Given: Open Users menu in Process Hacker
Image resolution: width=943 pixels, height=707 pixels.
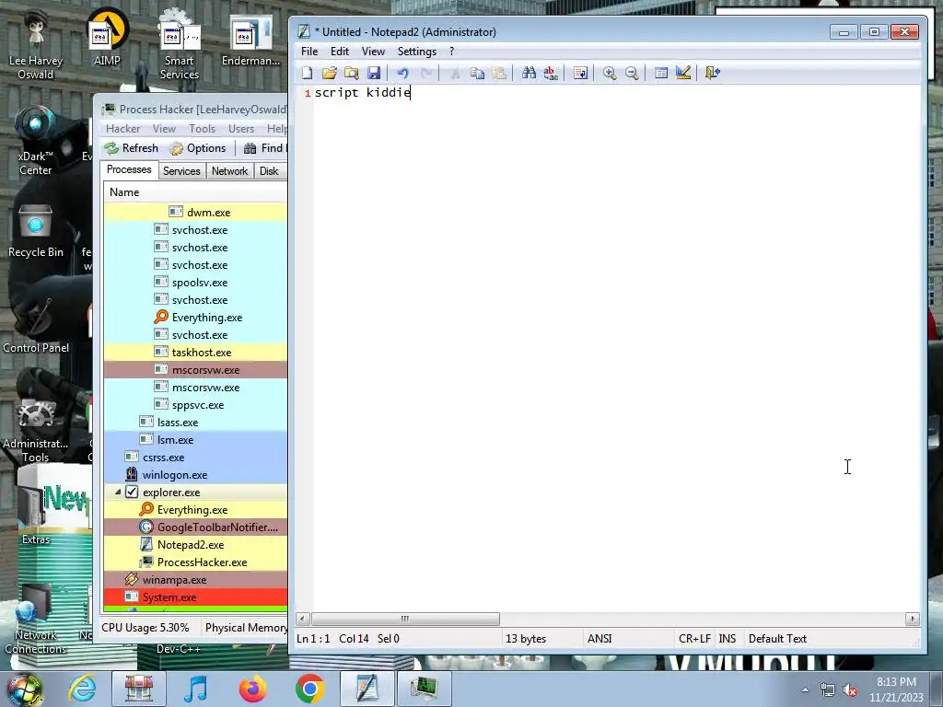Looking at the screenshot, I should point(241,129).
